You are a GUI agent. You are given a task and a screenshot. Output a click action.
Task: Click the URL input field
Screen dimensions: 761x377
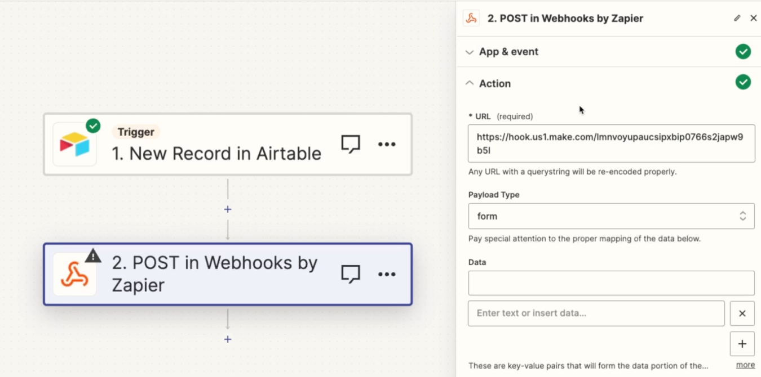[612, 143]
